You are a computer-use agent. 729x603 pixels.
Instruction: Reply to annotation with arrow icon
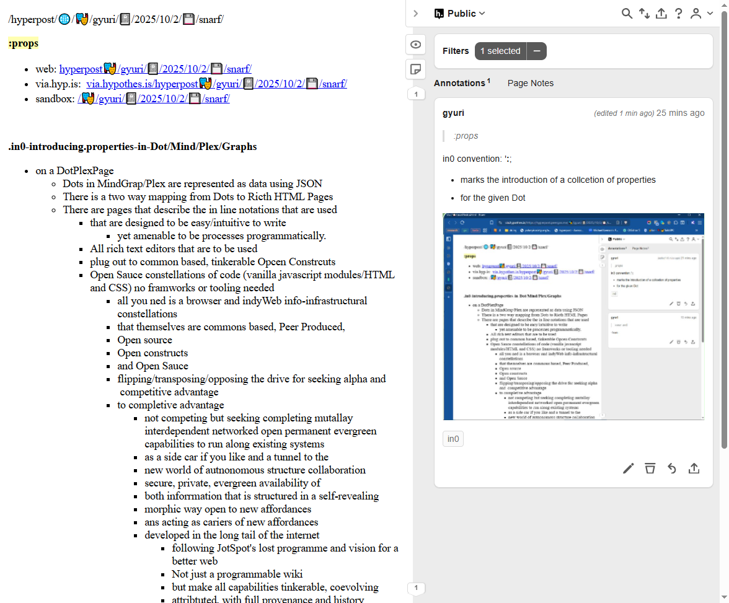(x=671, y=468)
